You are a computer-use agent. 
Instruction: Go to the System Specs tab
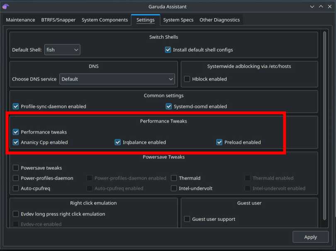178,20
